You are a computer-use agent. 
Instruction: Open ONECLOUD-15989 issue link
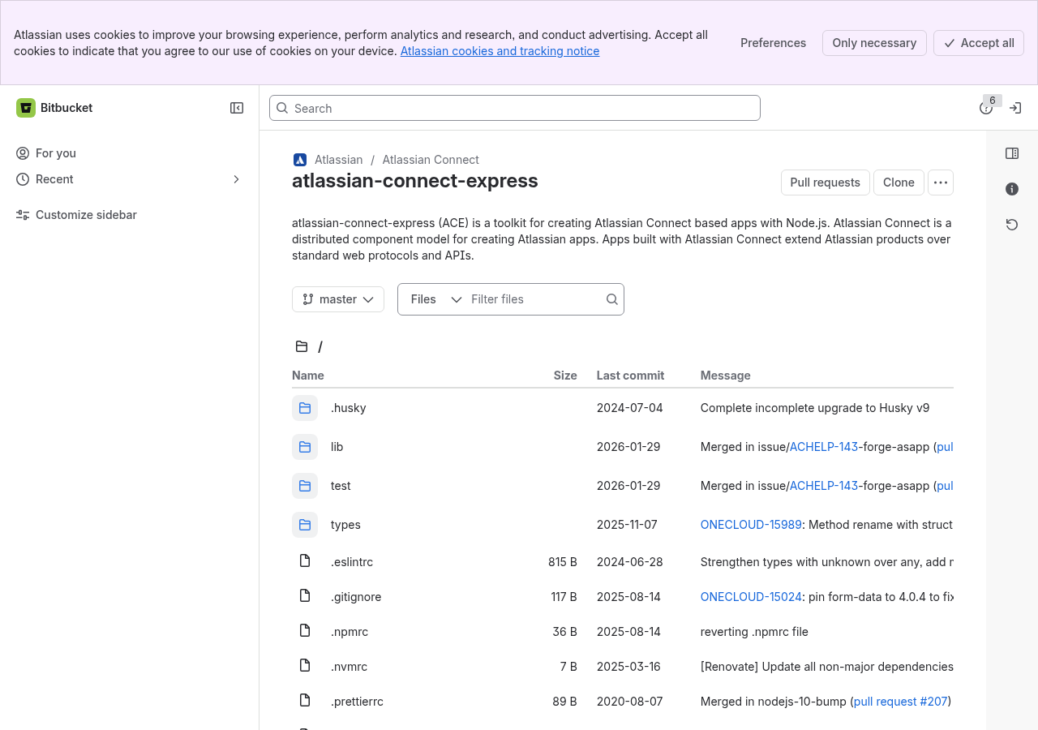[x=751, y=525]
